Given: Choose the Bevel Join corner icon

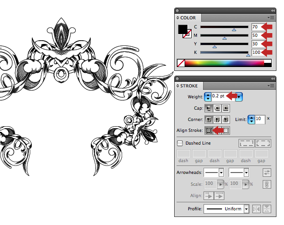Looking at the screenshot, I should pyautogui.click(x=226, y=120).
